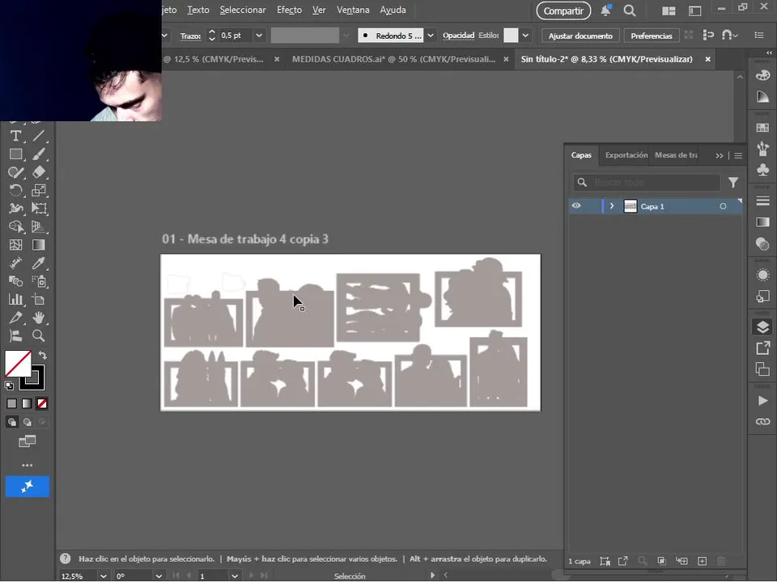Screen dimensions: 777x582
Task: Click target circle of Capa 1
Action: coord(723,206)
